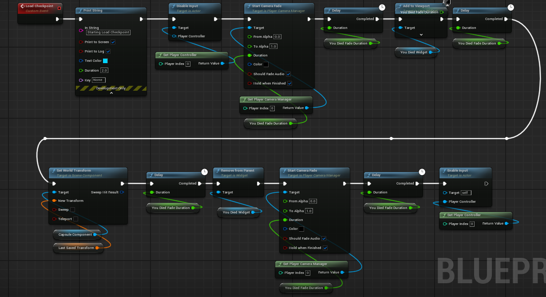Viewport: 546px width, 297px height.
Task: Expand the Add to Viewport node's chevron
Action: point(421,34)
